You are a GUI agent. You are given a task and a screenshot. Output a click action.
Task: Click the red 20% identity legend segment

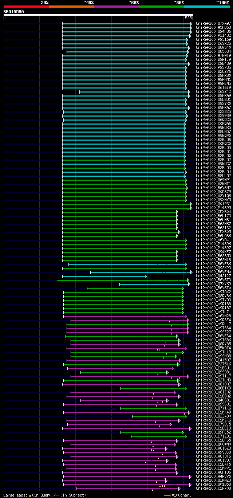pos(26,6)
